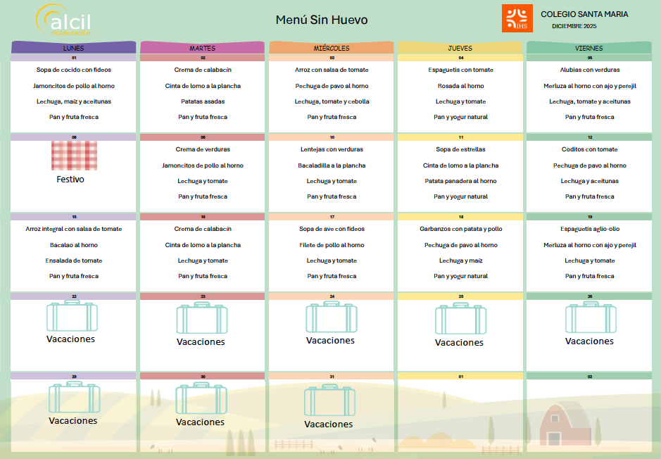Select the suitcase icon on Monday 22
This screenshot has height=459, width=661.
click(72, 316)
